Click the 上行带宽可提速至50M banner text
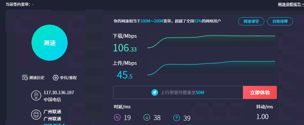The width and height of the screenshot is (304, 125). tap(182, 93)
